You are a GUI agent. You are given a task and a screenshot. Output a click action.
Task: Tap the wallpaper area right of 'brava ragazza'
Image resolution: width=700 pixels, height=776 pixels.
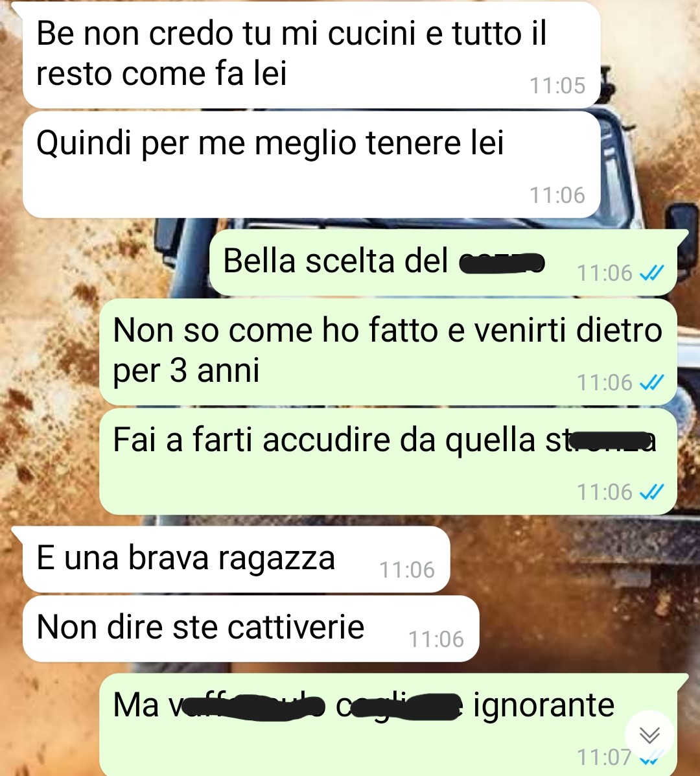pyautogui.click(x=569, y=559)
